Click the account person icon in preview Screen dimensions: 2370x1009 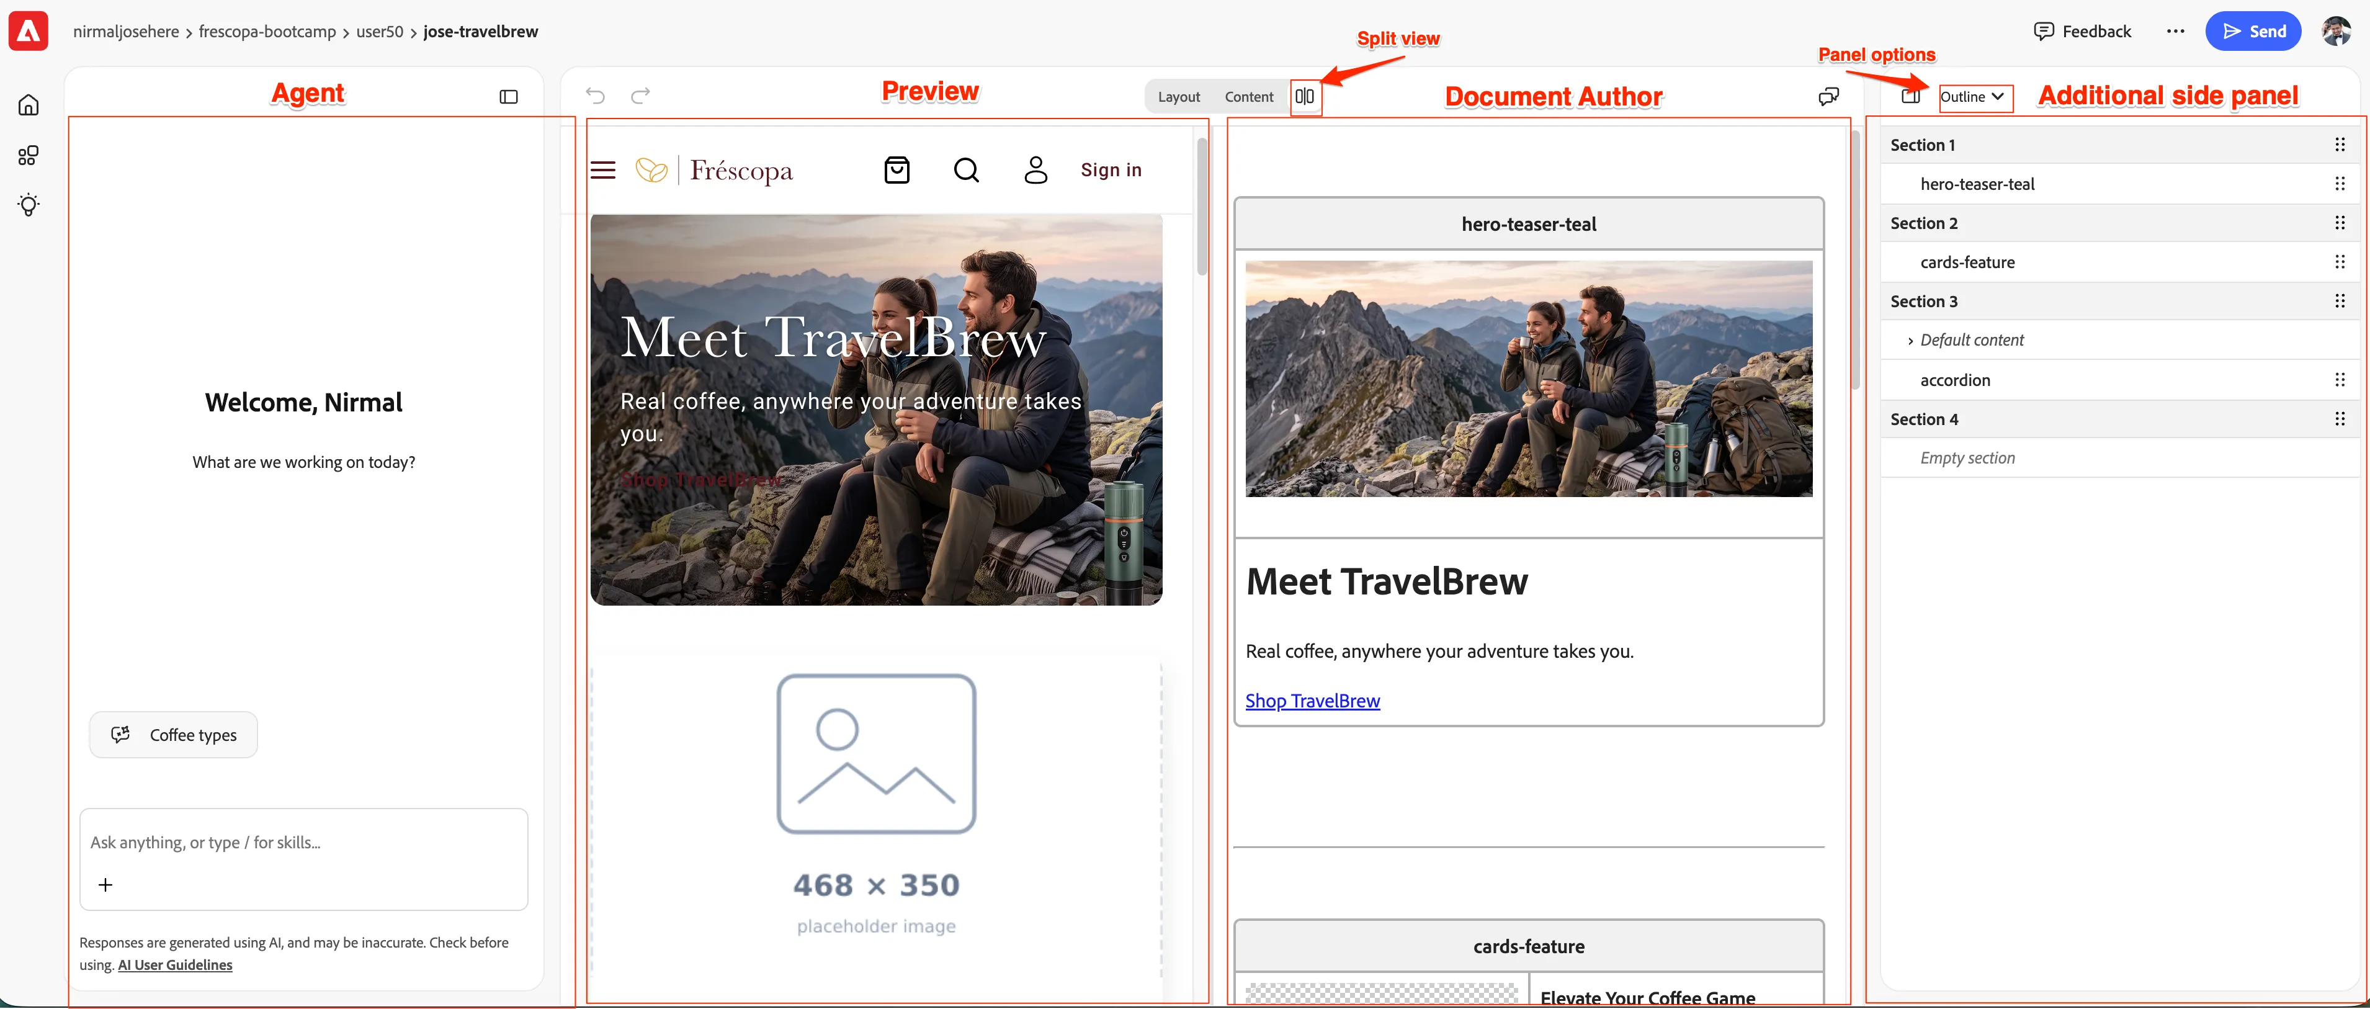coord(1036,170)
